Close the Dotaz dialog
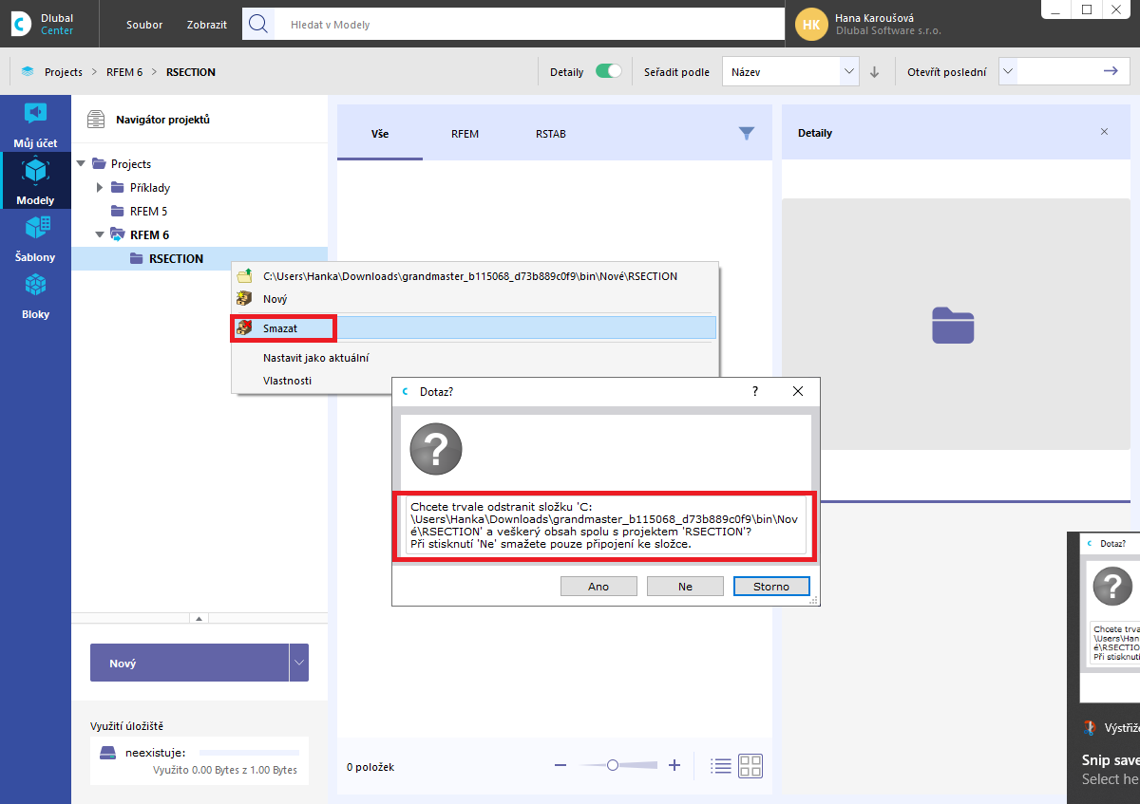This screenshot has height=804, width=1140. (x=798, y=391)
